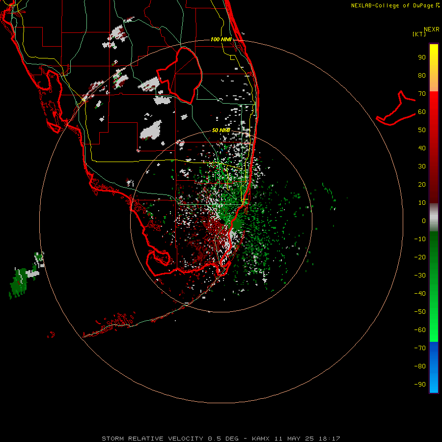Click the thick red lake outline inside the 100 NMI ring

pos(180,75)
